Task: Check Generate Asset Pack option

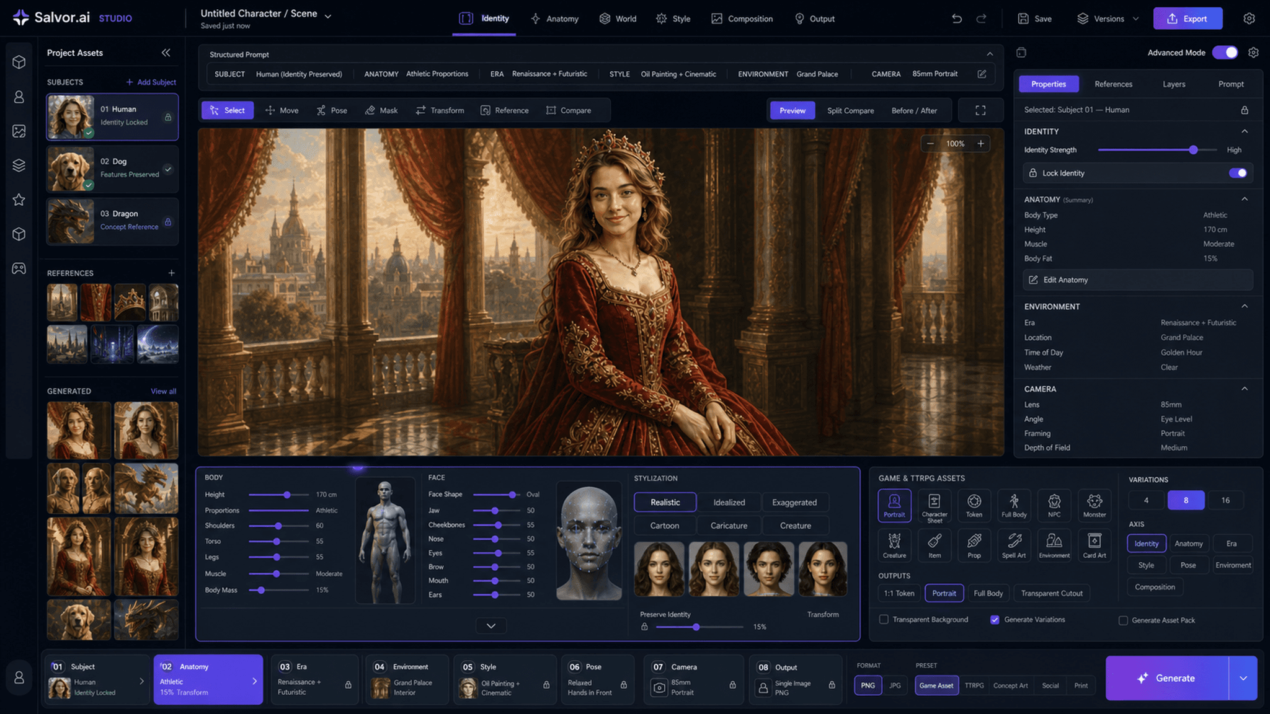Action: (x=1123, y=620)
